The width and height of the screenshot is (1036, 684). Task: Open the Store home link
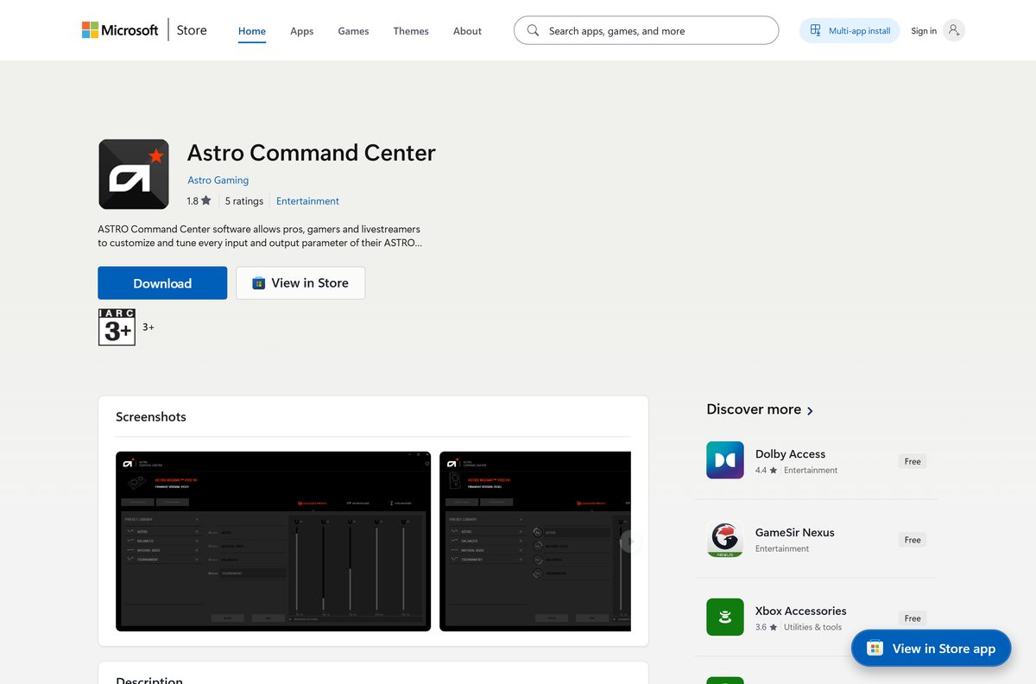(192, 30)
